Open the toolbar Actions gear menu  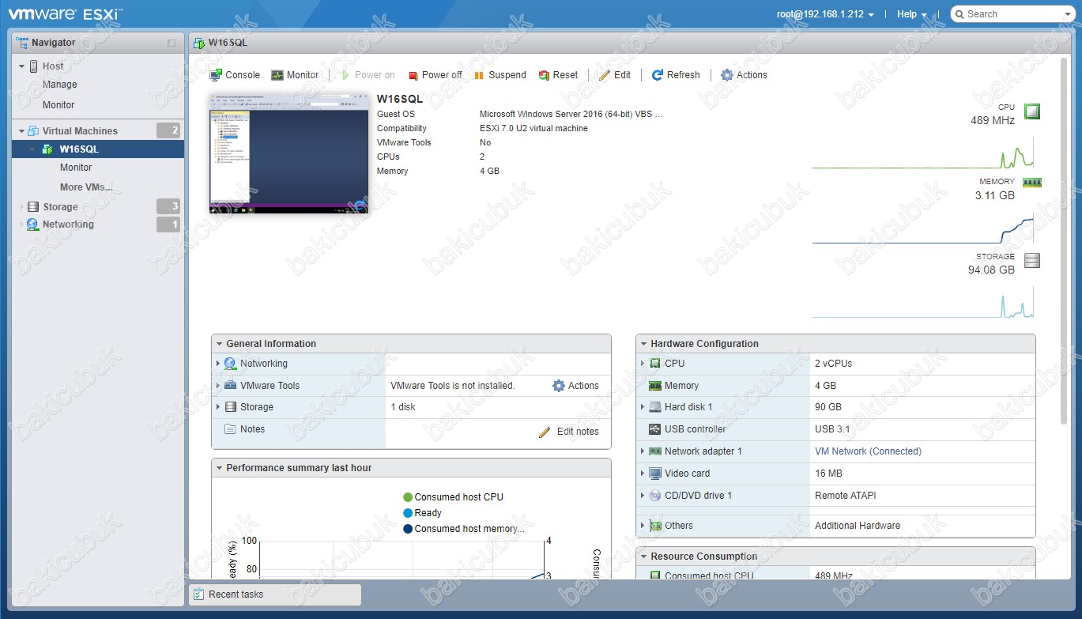[744, 75]
